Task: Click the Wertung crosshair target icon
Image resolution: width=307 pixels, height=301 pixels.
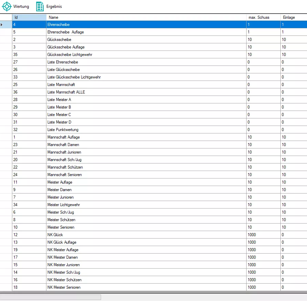Action: (x=7, y=6)
